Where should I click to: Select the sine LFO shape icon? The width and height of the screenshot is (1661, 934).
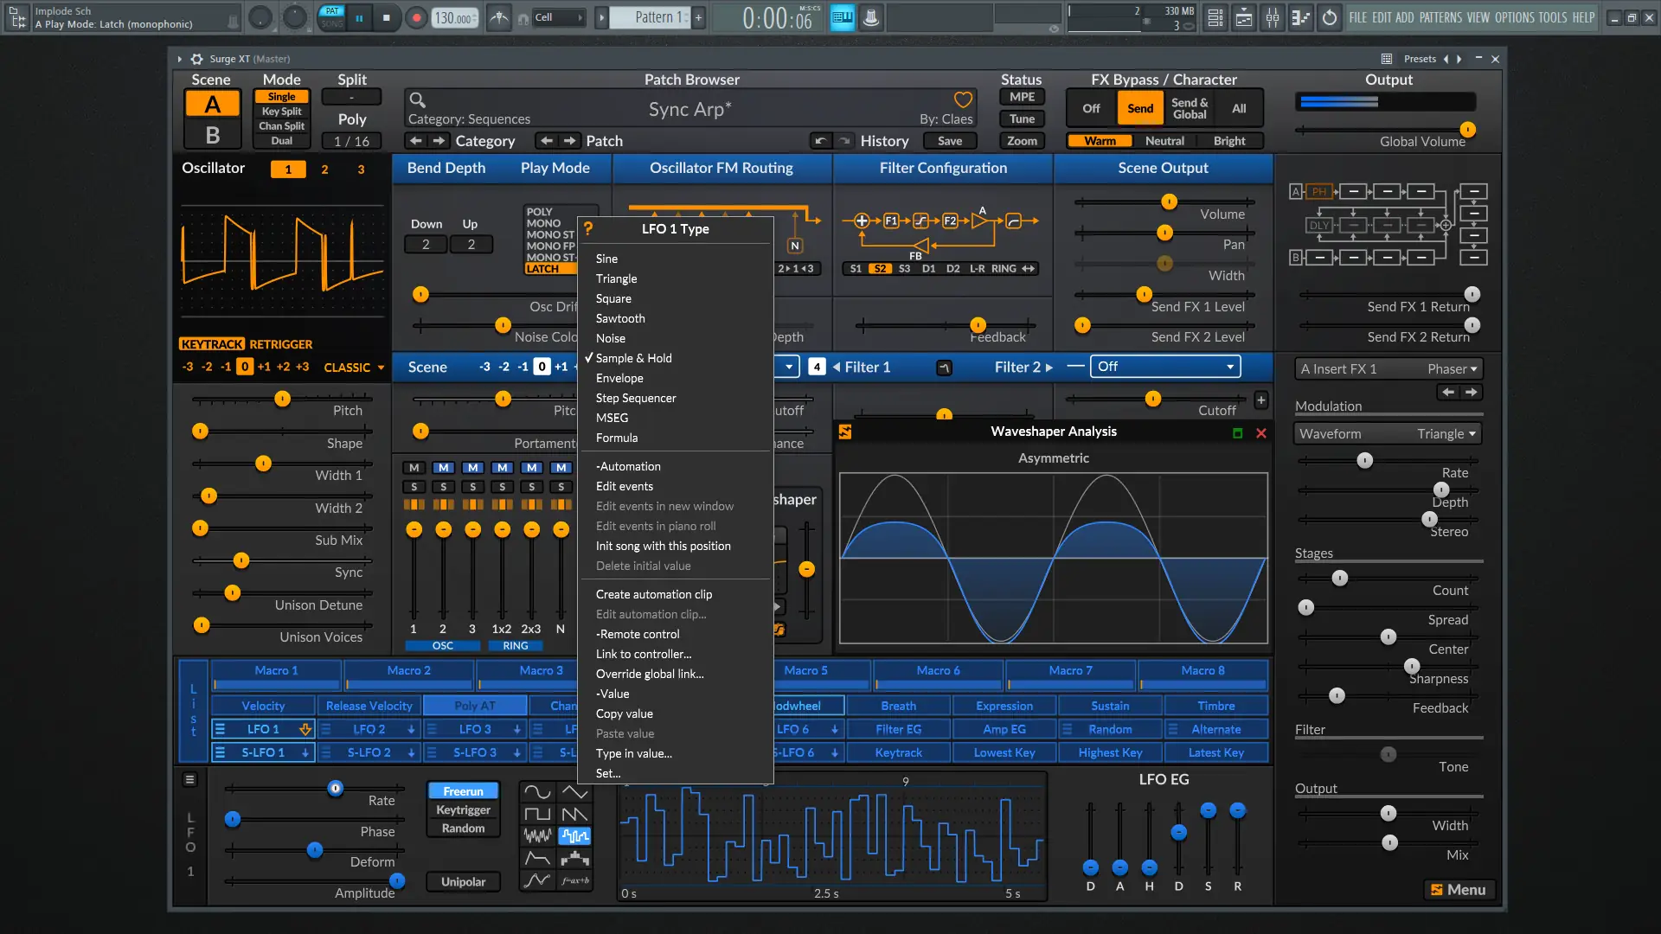click(536, 792)
